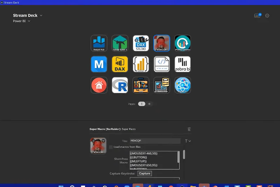This screenshot has width=280, height=187.
Task: Click the {{LBUTTON}} macro line
Action: [139, 157]
